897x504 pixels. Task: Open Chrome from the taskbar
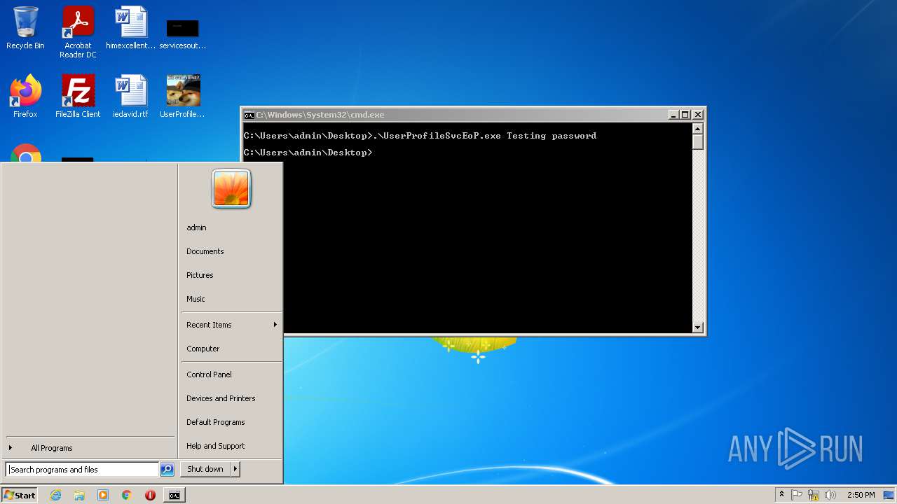[127, 495]
